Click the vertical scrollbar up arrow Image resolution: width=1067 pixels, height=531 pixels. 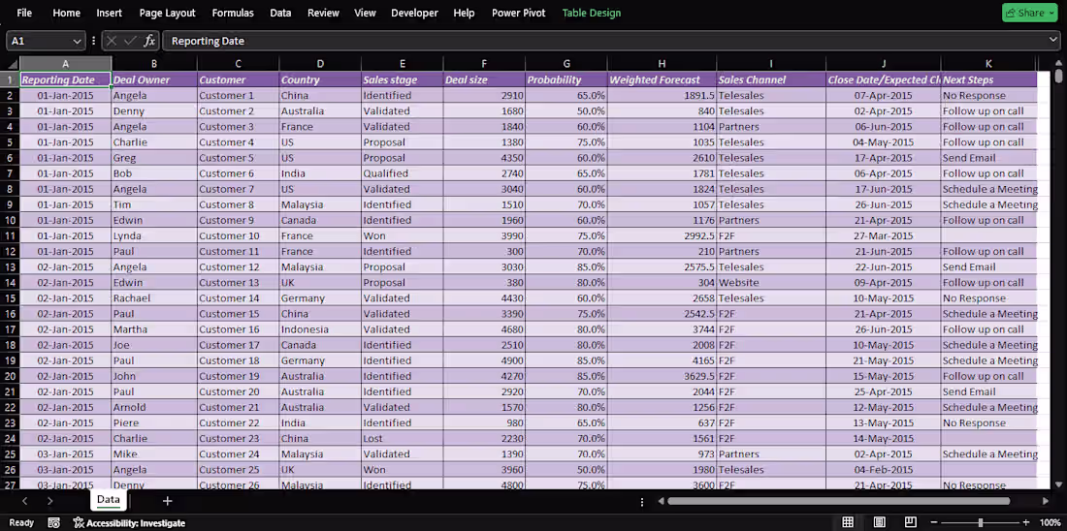point(1059,63)
